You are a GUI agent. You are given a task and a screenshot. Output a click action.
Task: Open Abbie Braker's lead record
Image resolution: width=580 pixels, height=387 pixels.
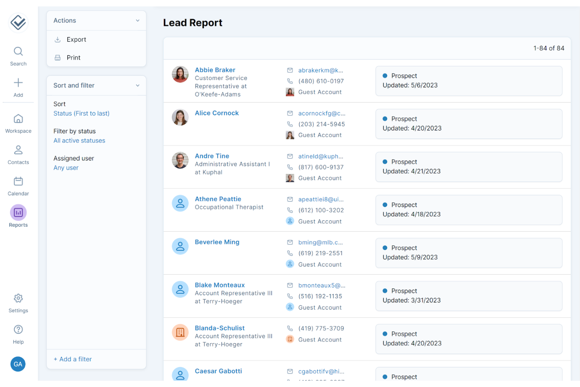215,70
